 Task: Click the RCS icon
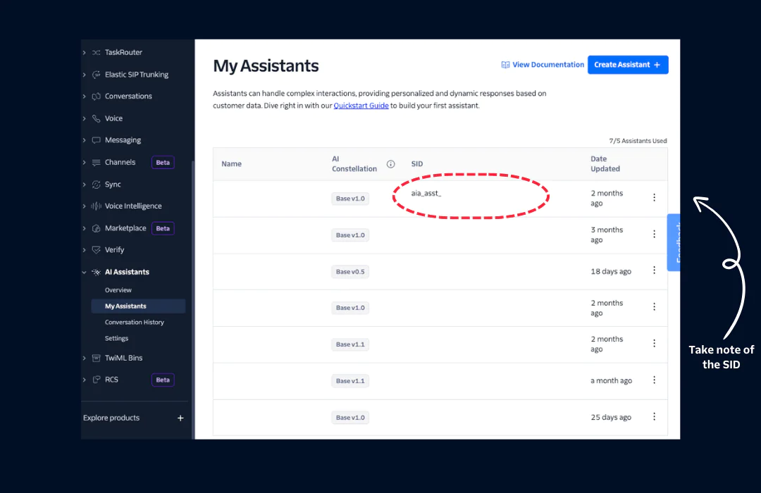click(96, 380)
